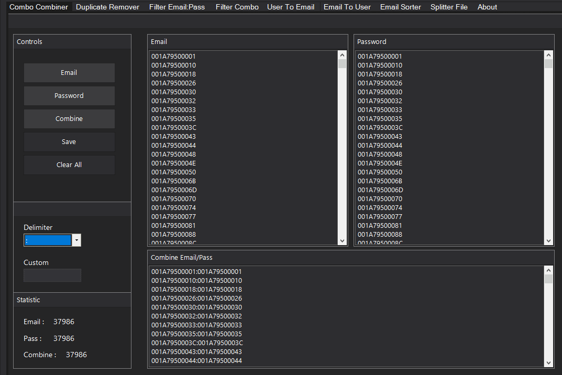Switch to the Combo Combiner tab
Viewport: 562px width, 375px height.
point(38,7)
